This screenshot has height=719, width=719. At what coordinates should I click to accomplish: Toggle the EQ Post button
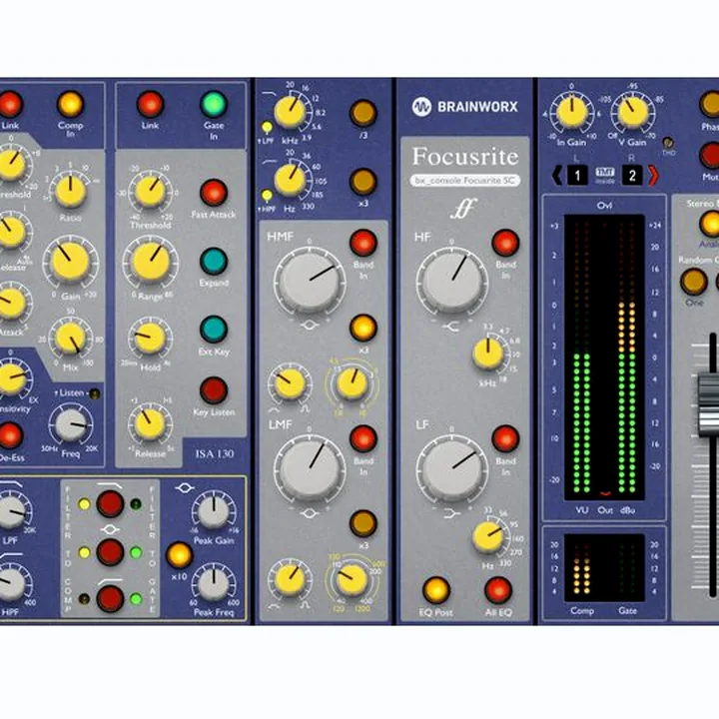click(436, 590)
